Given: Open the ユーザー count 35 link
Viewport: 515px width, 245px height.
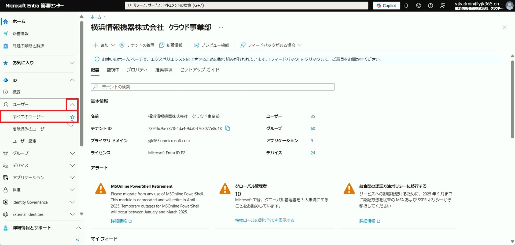Looking at the screenshot, I should (313, 116).
